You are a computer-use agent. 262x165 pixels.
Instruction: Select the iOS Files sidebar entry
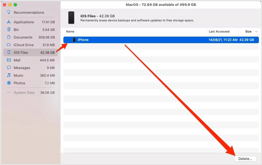pyautogui.click(x=31, y=53)
